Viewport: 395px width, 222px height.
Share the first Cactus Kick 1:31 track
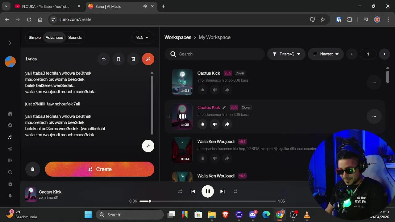pyautogui.click(x=227, y=90)
